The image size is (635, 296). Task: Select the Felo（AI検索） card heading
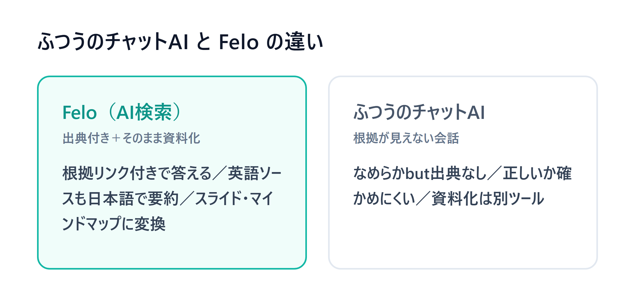click(x=122, y=112)
